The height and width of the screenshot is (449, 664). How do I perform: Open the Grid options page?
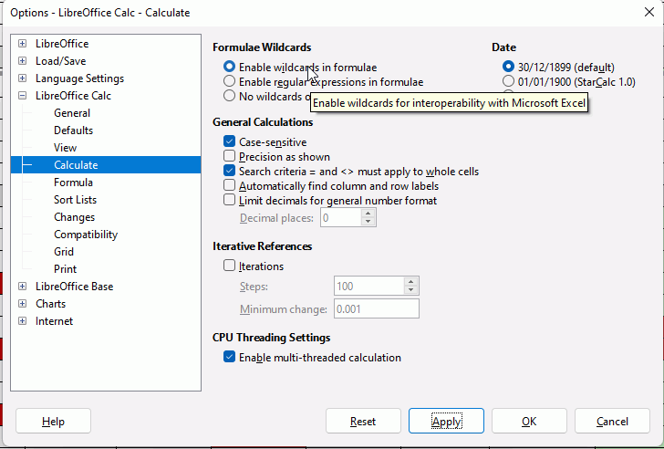(64, 252)
